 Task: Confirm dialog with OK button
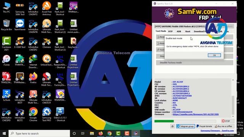214,55
